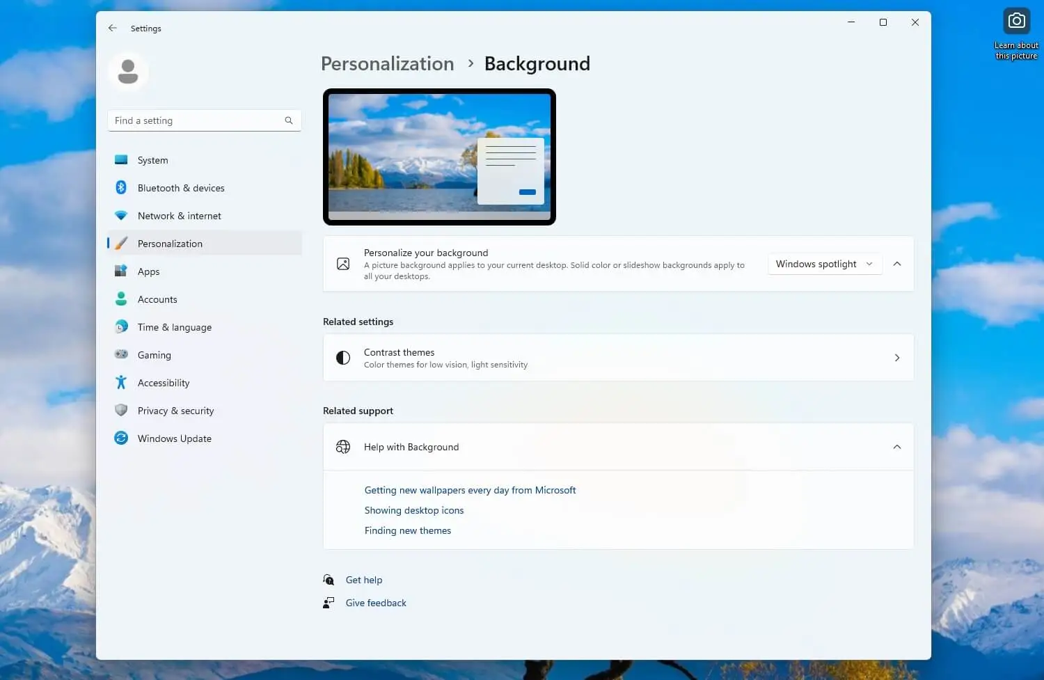Click the globe icon next to Help with Background
Screen dimensions: 1044x680
342,446
